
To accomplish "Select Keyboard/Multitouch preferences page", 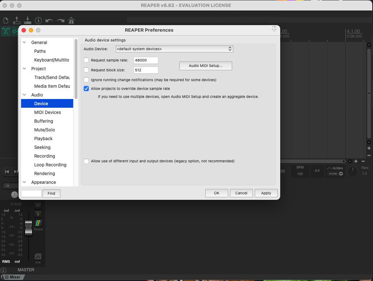I will click(52, 60).
